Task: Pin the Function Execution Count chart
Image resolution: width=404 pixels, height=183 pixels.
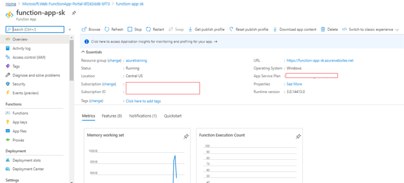Action: click(x=298, y=136)
